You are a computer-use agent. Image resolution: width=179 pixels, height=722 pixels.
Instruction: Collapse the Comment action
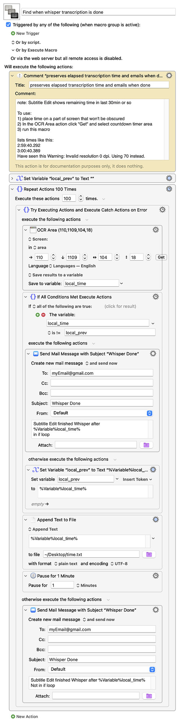coord(12,76)
